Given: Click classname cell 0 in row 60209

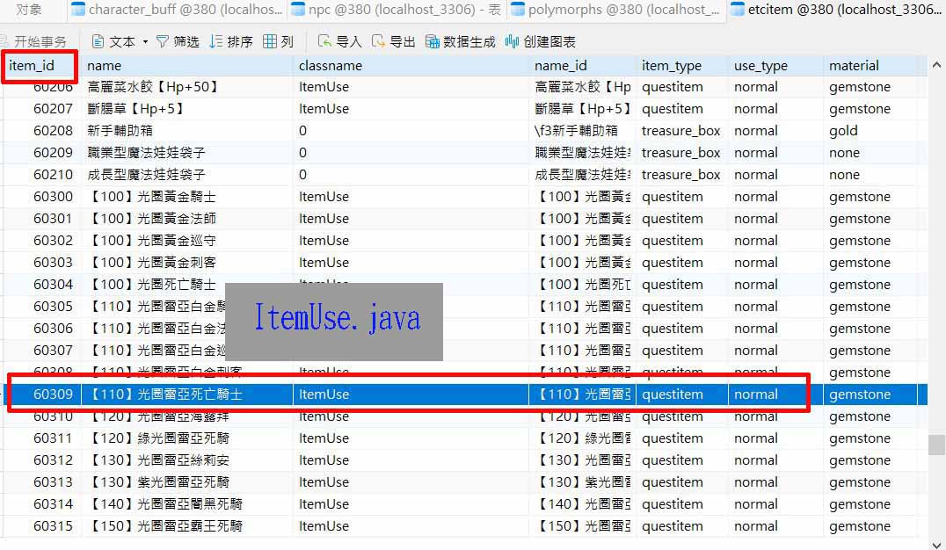Looking at the screenshot, I should click(302, 153).
